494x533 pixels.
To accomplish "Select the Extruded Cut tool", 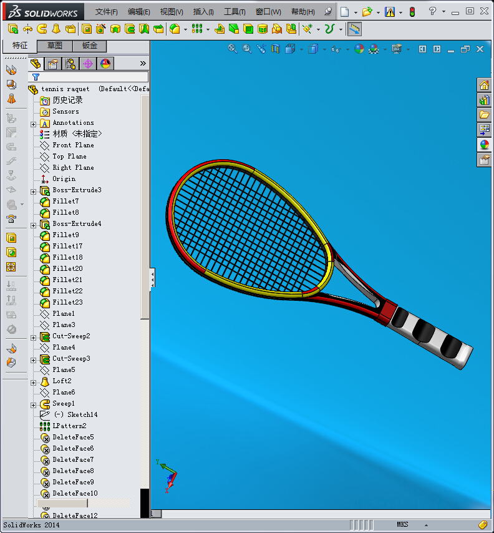I will 87,29.
